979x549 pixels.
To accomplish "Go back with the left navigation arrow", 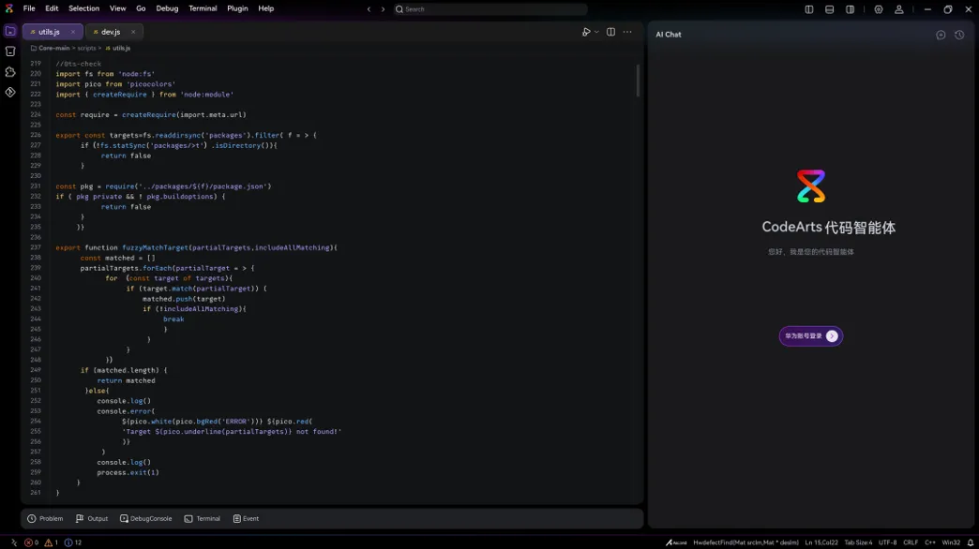I will [x=369, y=9].
